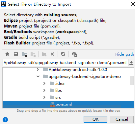Viewport: 135px width, 124px height.
Task: Select the pom.xml file
Action: (x=68, y=104)
